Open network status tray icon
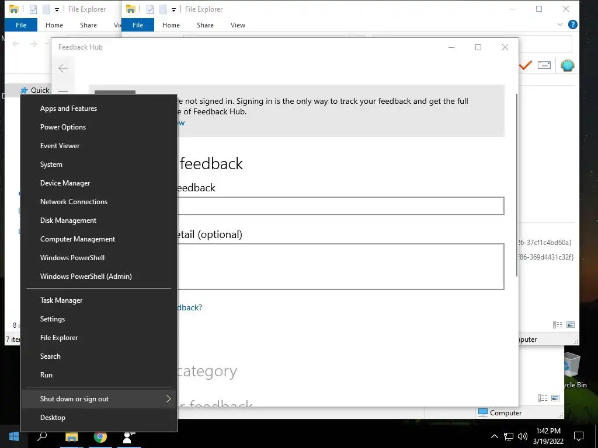The height and width of the screenshot is (448, 598). (x=509, y=436)
